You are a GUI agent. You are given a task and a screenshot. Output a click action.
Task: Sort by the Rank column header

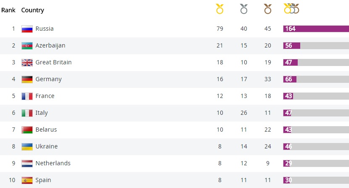(8, 10)
